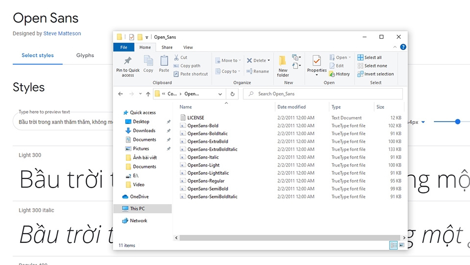The width and height of the screenshot is (470, 265).
Task: Open Recent locations dropdown arrow
Action: (x=140, y=94)
